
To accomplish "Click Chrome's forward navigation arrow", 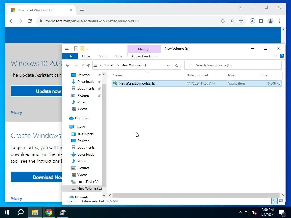I will [x=20, y=21].
